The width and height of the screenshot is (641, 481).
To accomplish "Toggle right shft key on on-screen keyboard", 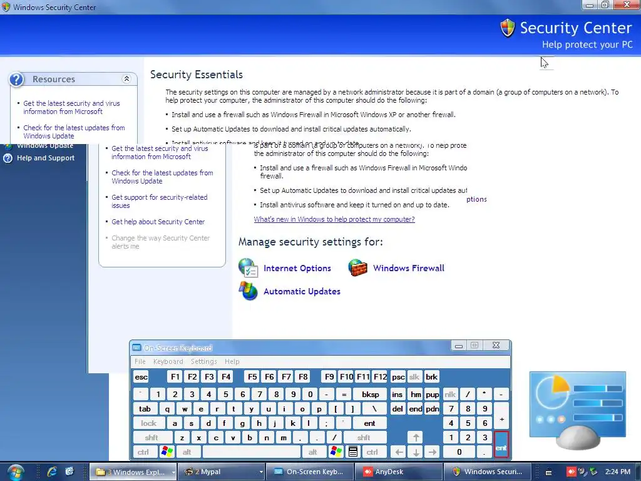I will coord(364,438).
